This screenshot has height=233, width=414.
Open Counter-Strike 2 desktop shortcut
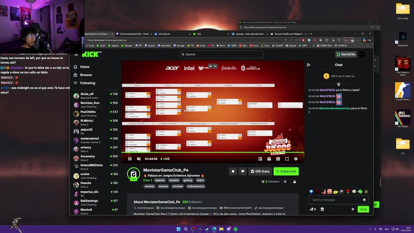403,91
